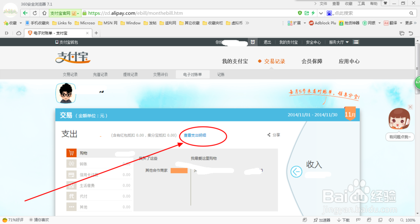Viewport: 420px width, 224px height.
Task: Open the browser home page icon
Action: [44, 13]
